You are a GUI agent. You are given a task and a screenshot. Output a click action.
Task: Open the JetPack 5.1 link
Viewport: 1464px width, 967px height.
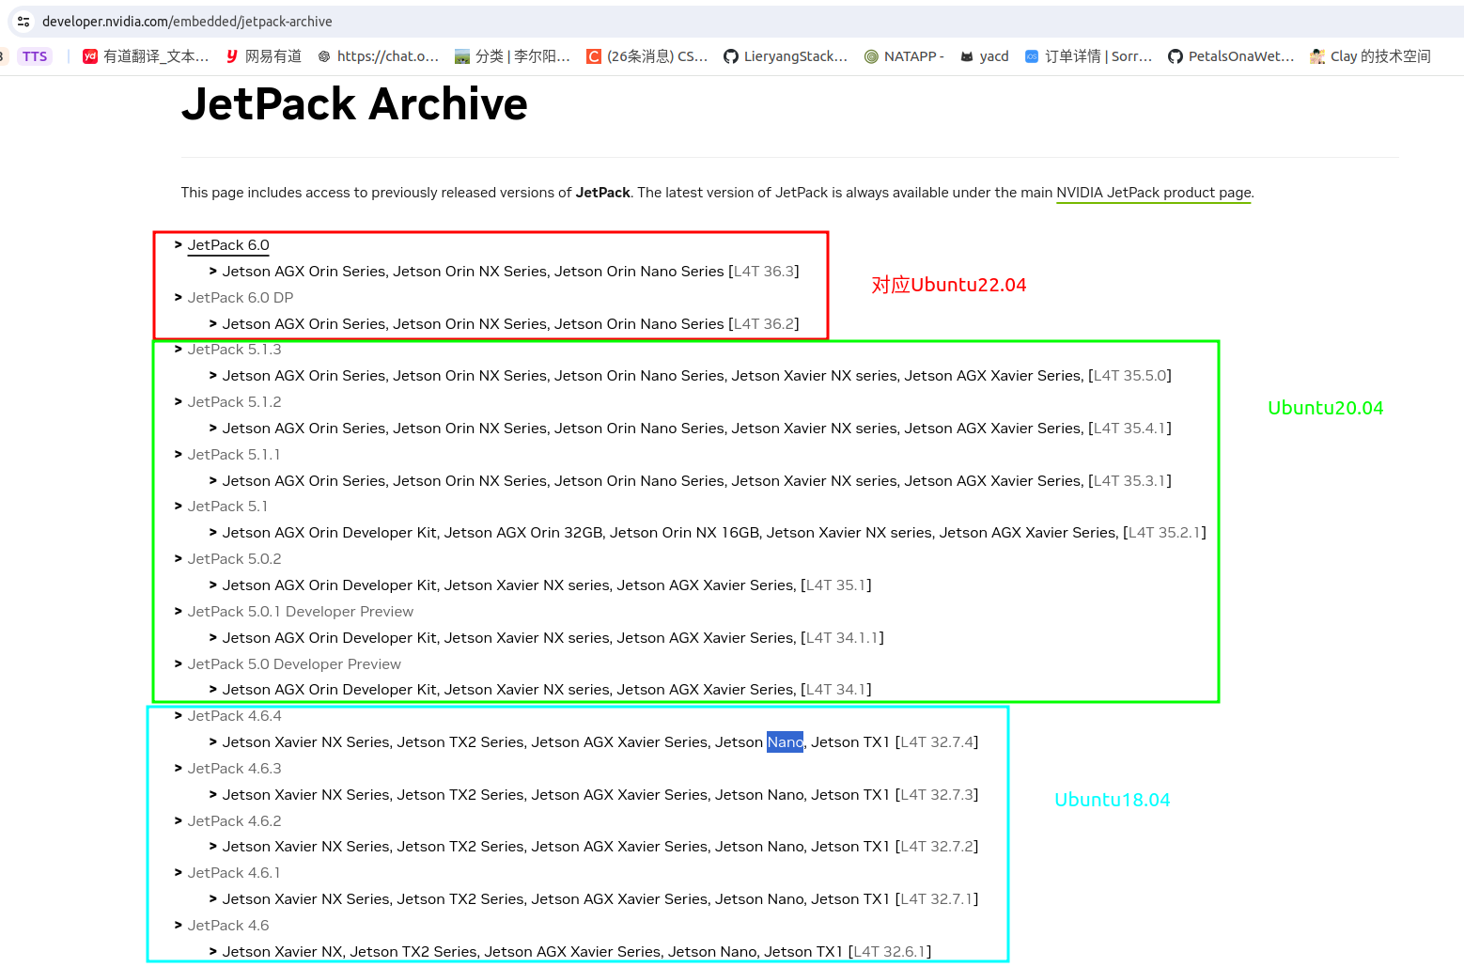(227, 507)
